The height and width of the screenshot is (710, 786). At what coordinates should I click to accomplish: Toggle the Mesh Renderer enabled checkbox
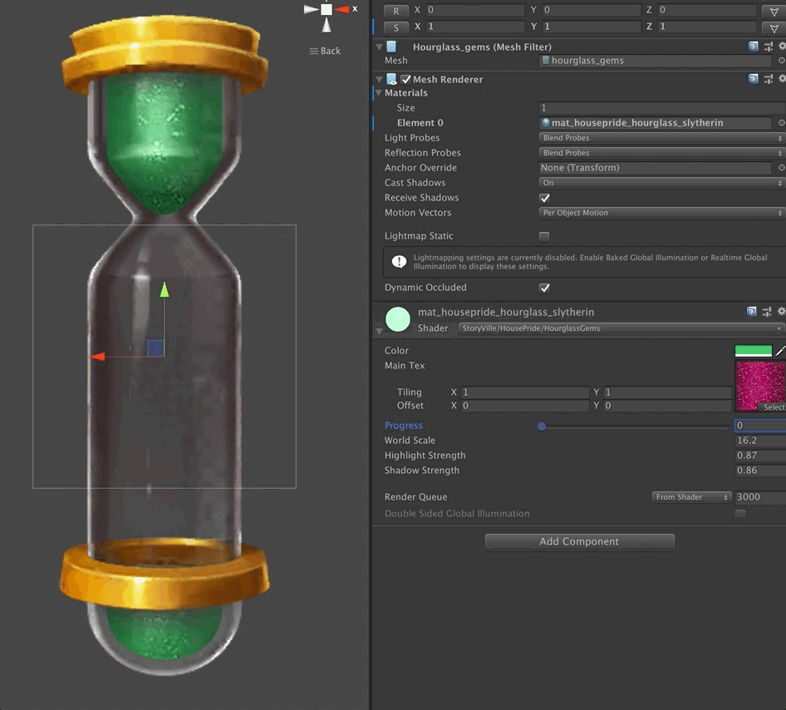[406, 79]
